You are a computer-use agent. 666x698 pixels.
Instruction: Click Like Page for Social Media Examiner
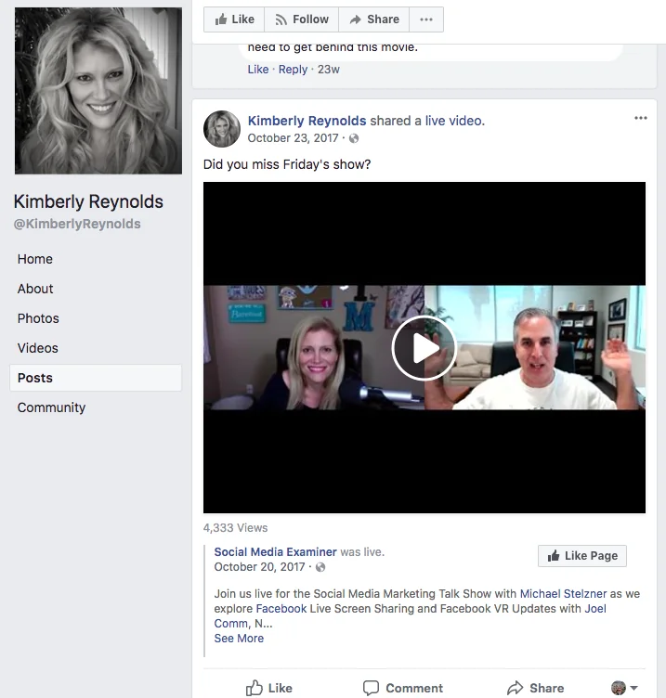[581, 556]
